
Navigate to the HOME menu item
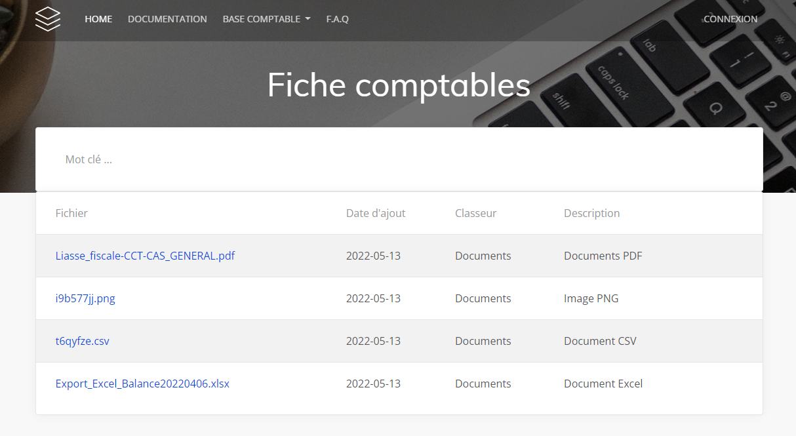(98, 19)
